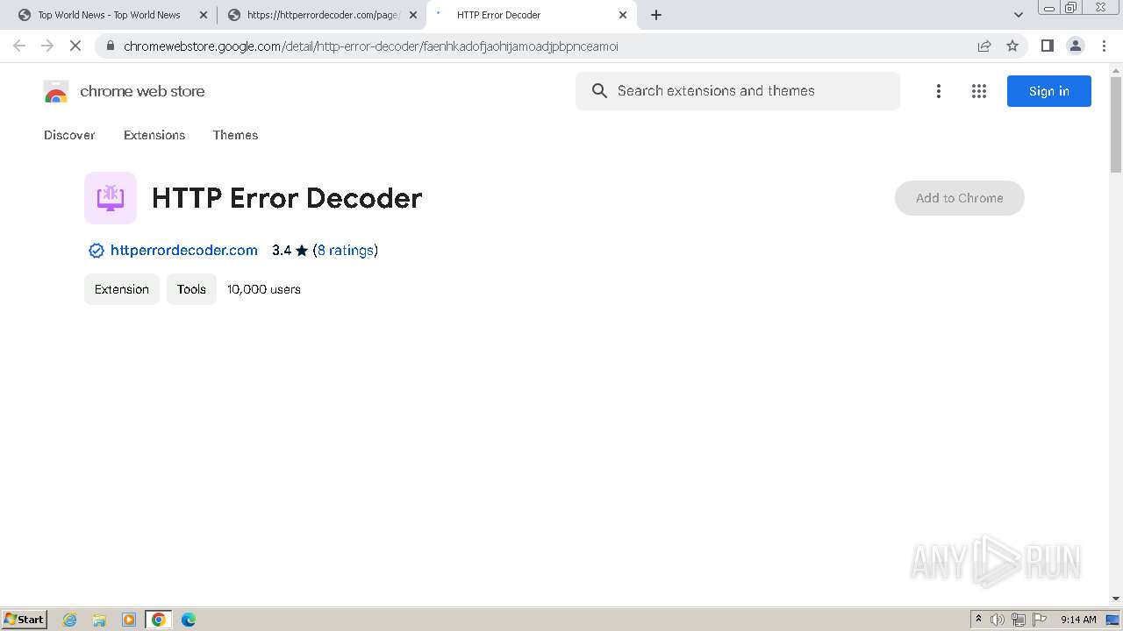This screenshot has height=631, width=1123.
Task: Toggle the browser side panel
Action: pyautogui.click(x=1047, y=46)
